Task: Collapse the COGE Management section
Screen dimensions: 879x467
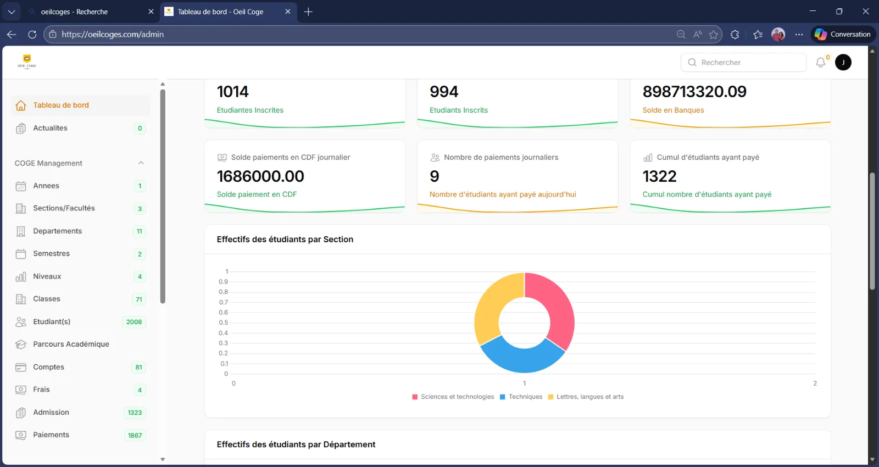Action: coord(141,163)
